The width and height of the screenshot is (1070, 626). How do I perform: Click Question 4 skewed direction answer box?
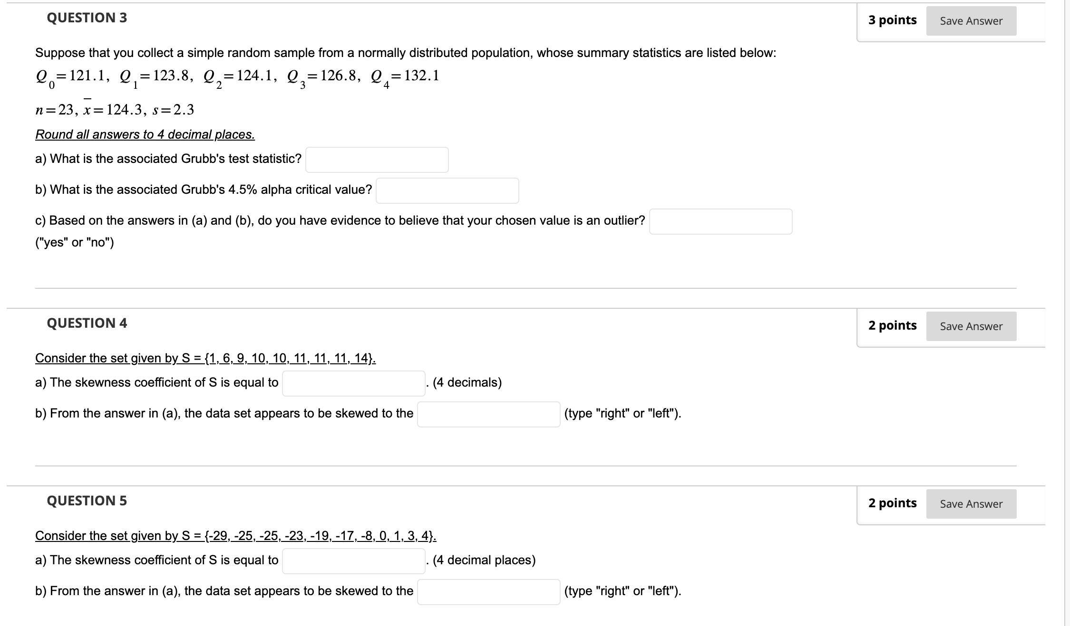[x=489, y=413]
